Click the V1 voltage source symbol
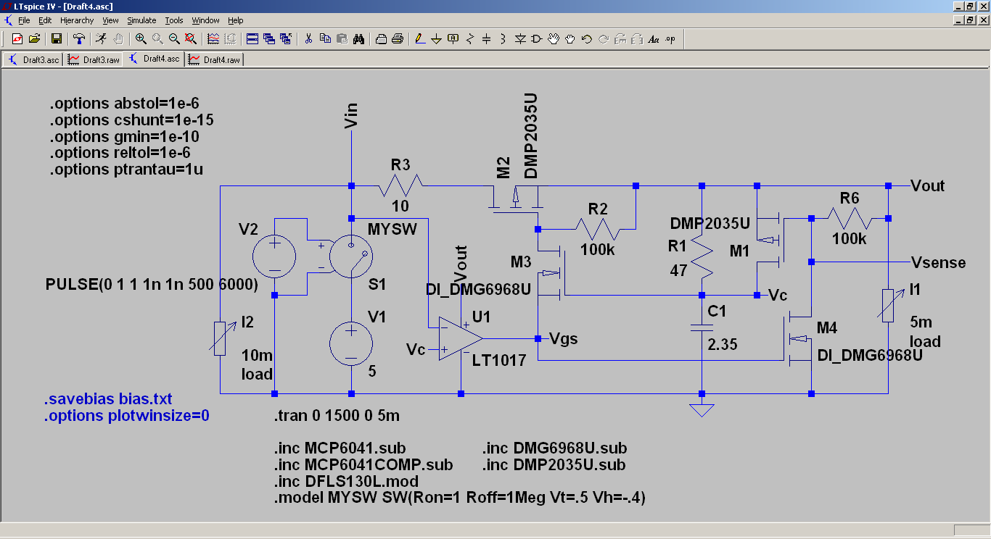The image size is (991, 539). pos(351,343)
